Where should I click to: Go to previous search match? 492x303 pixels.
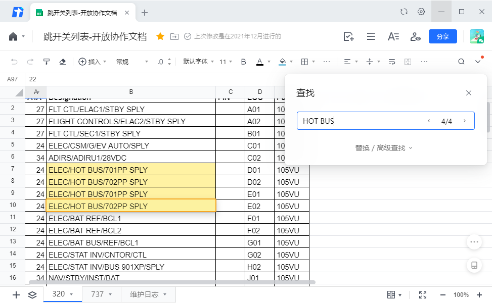tap(429, 121)
